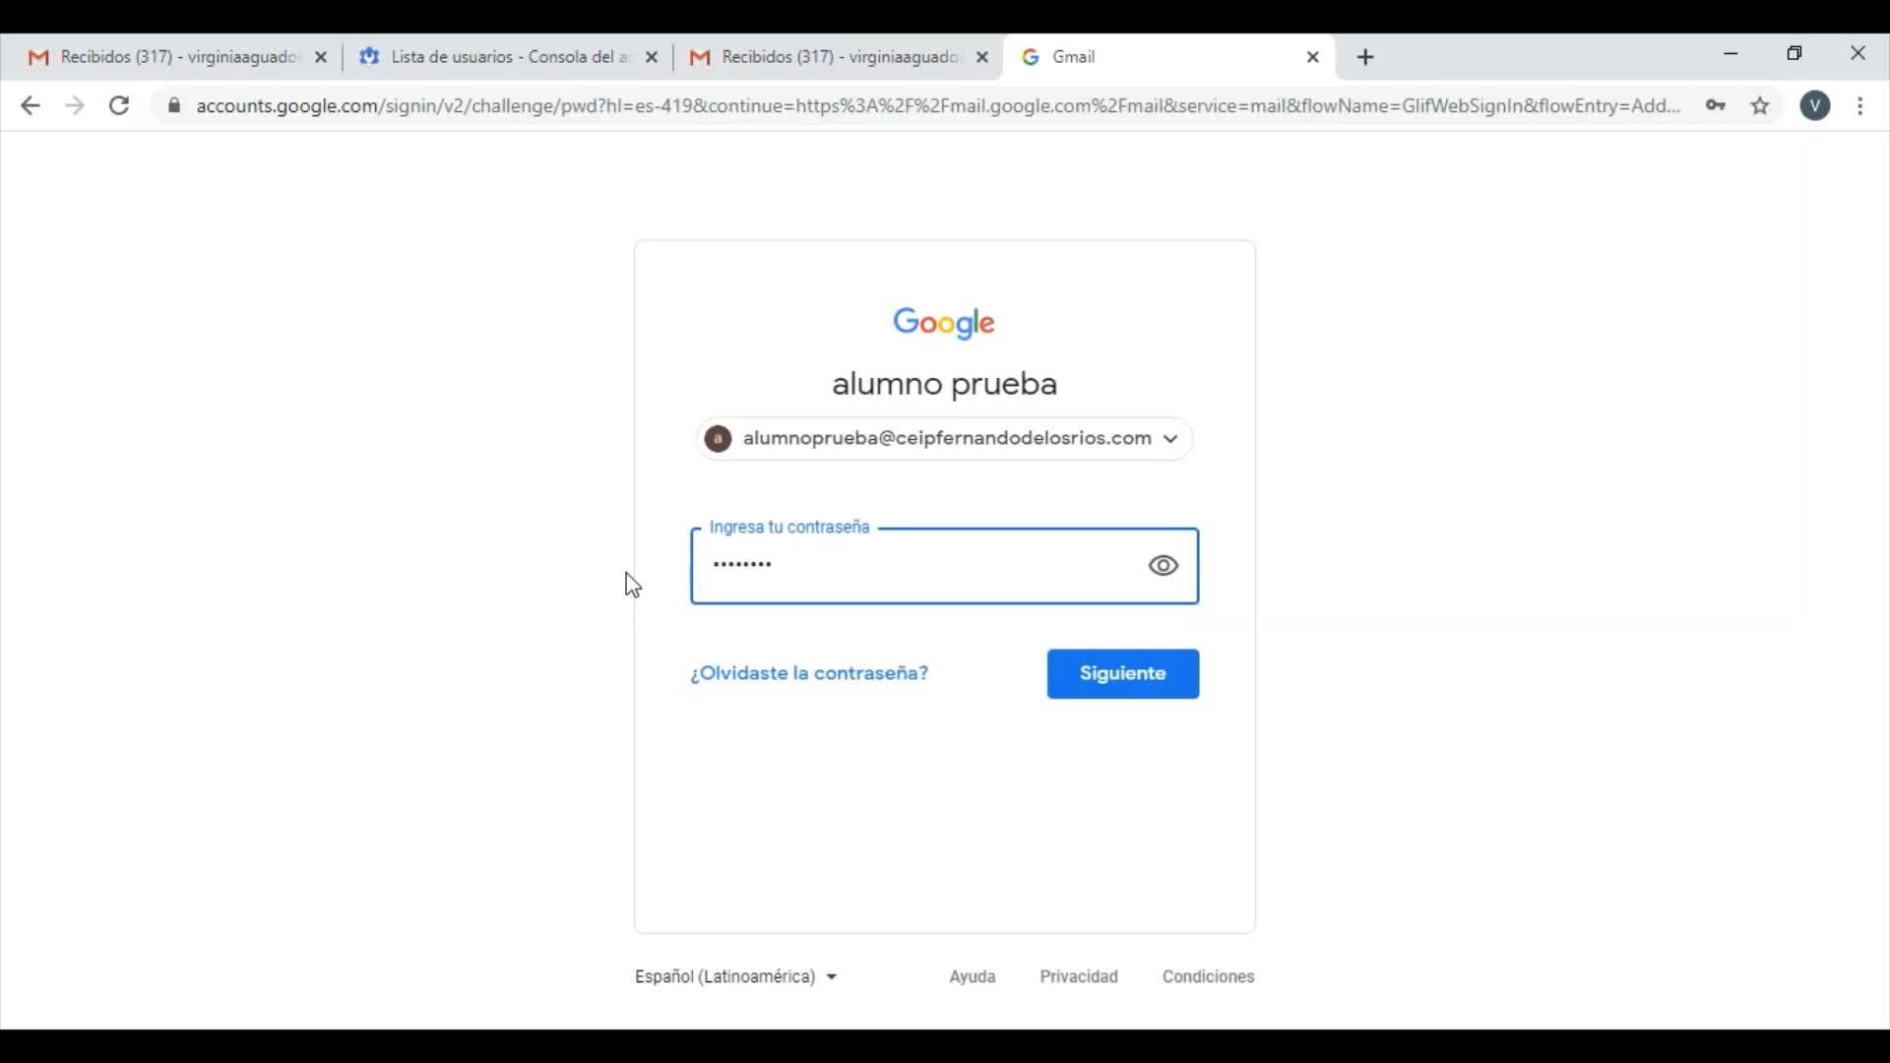This screenshot has width=1890, height=1063.
Task: Click the Siguiente button
Action: 1122,674
